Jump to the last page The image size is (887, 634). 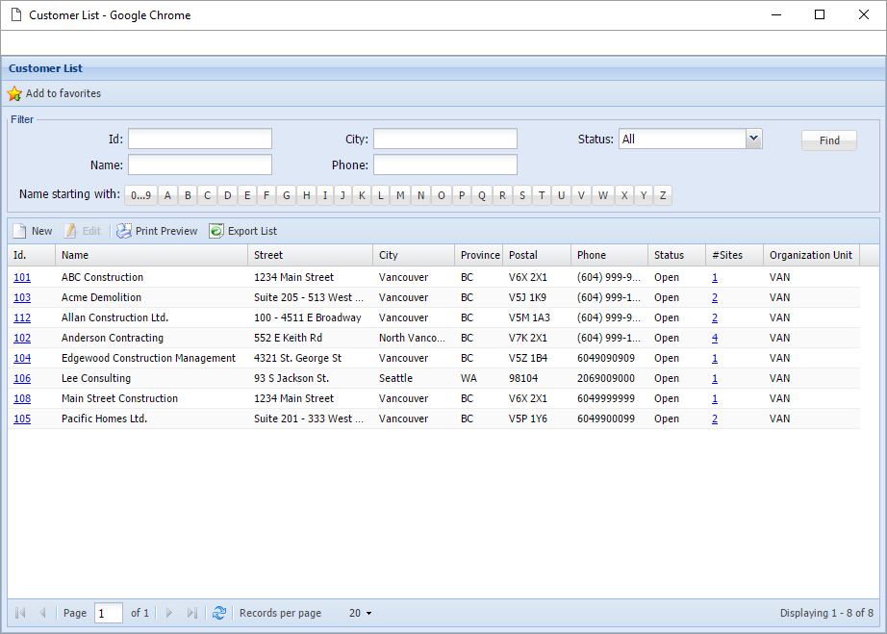191,613
